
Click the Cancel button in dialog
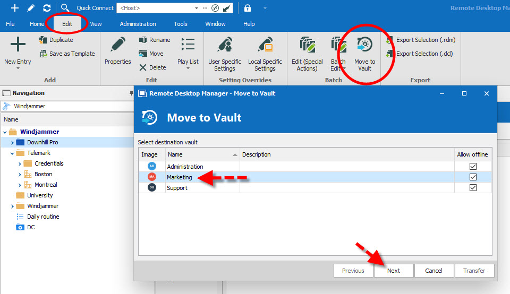click(x=433, y=271)
